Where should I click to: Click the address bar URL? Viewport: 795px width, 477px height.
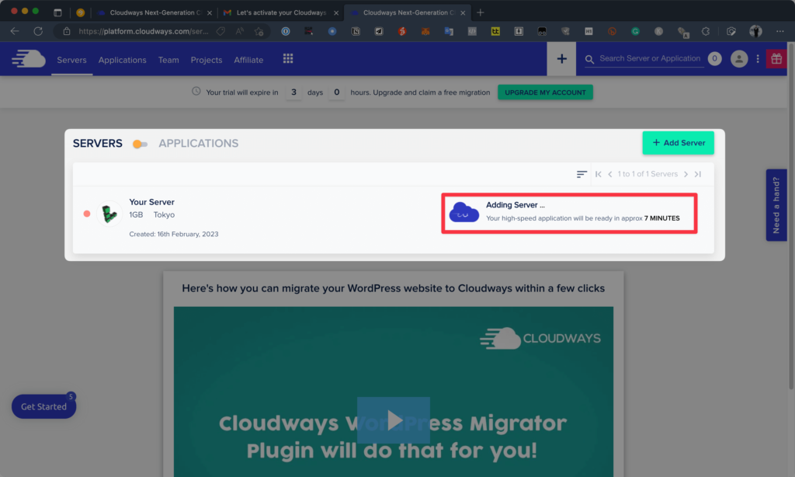[x=143, y=31]
